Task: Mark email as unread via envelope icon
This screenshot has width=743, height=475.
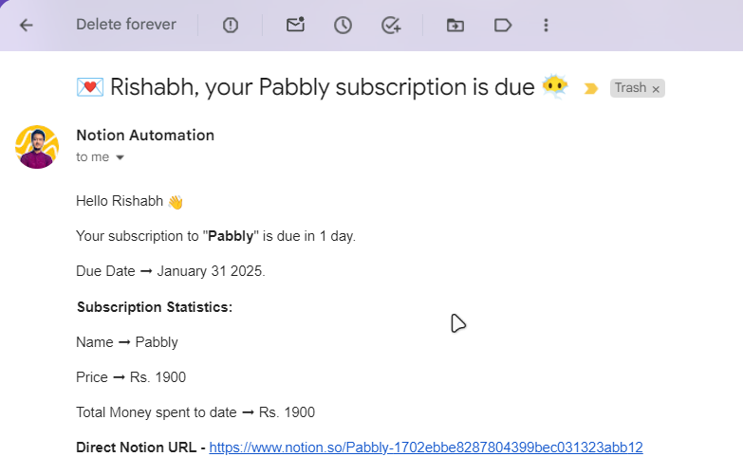Action: pyautogui.click(x=295, y=24)
